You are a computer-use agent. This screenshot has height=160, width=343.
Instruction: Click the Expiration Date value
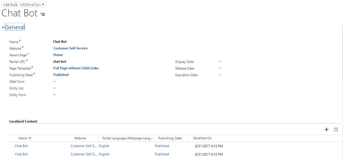pyautogui.click(x=220, y=75)
